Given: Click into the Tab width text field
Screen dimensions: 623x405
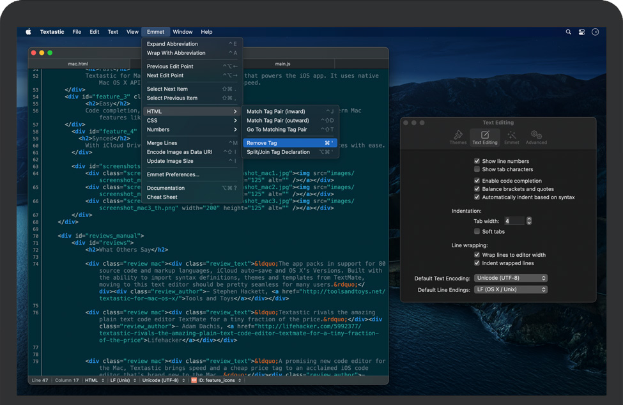Looking at the screenshot, I should (x=514, y=221).
